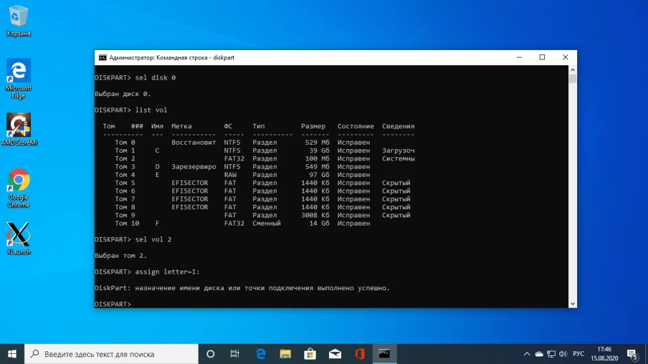
Task: Expand hidden system tray icons chevron
Action: point(527,354)
